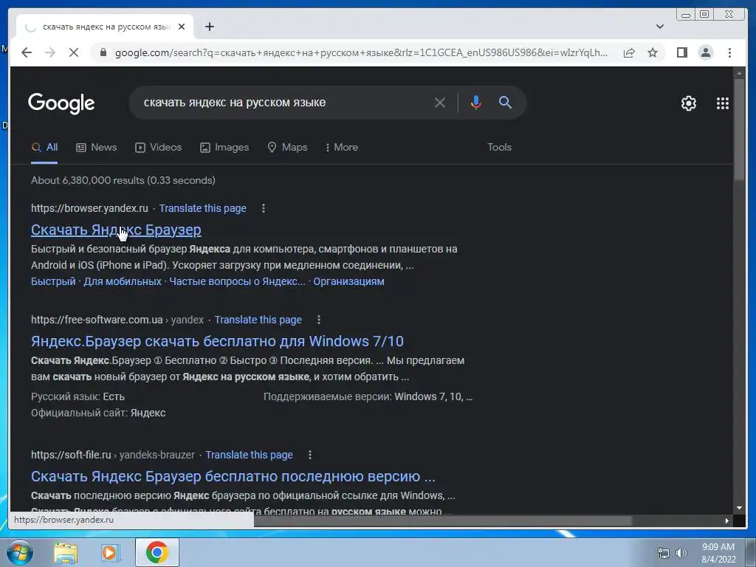Click the vertical scrollbar down arrow
Image resolution: width=756 pixels, height=567 pixels.
pyautogui.click(x=739, y=508)
